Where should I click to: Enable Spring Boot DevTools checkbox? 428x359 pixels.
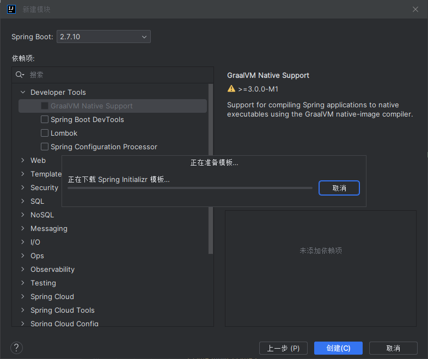[45, 119]
